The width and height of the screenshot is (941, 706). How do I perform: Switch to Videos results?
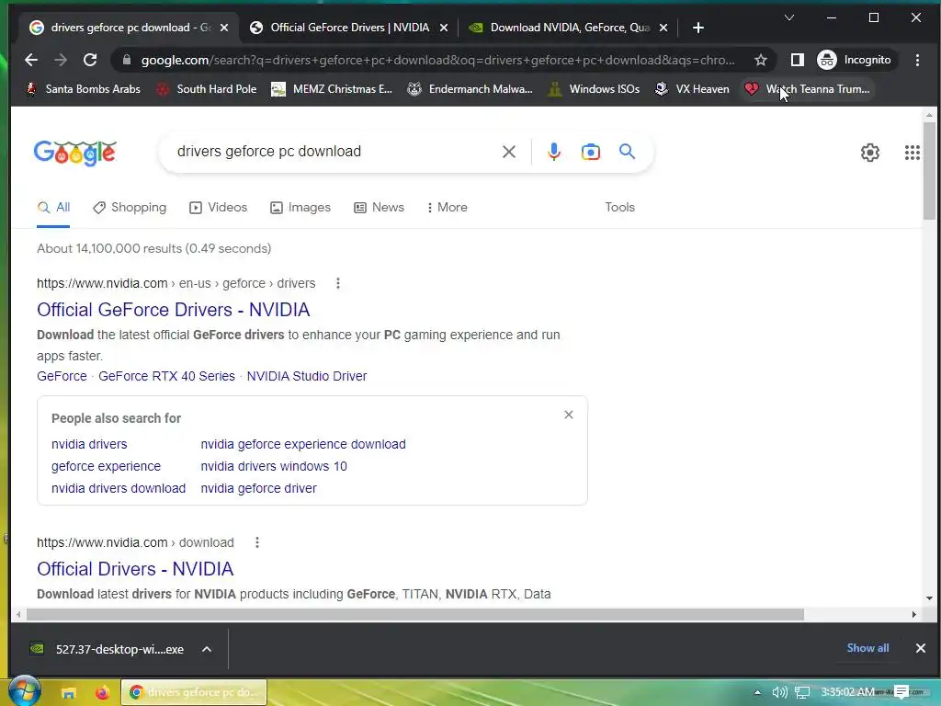coord(218,208)
